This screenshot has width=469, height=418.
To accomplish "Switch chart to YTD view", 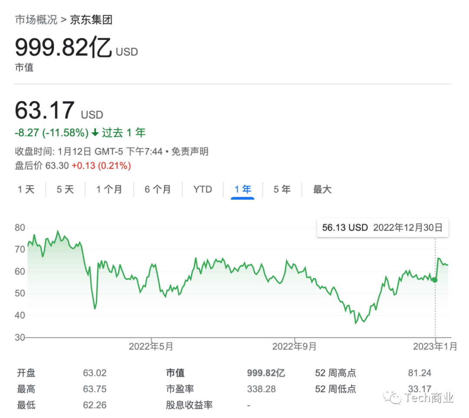I will pyautogui.click(x=202, y=190).
